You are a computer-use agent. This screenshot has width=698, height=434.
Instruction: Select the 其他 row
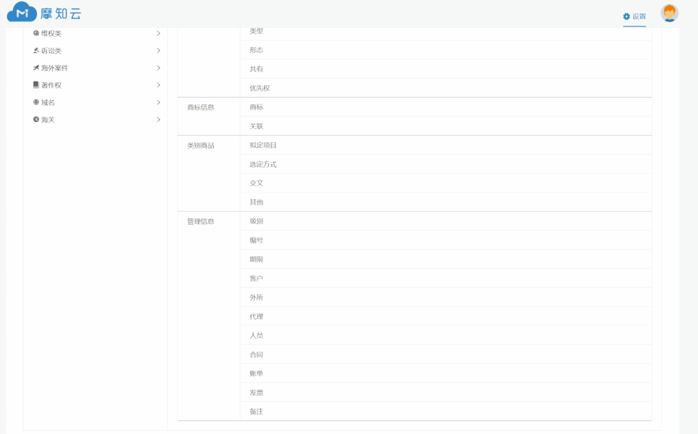pyautogui.click(x=445, y=202)
